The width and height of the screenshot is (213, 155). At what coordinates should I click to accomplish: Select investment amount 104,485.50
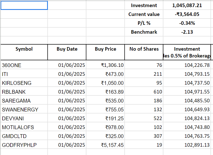[x=187, y=101]
